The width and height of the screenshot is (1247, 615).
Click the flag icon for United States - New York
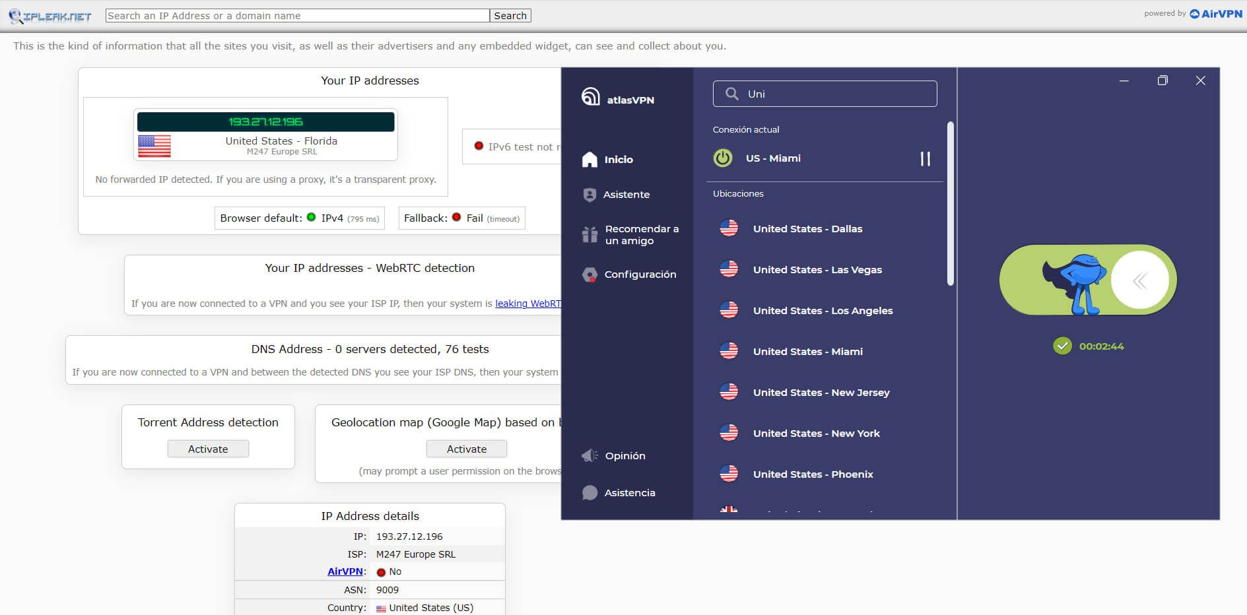729,433
